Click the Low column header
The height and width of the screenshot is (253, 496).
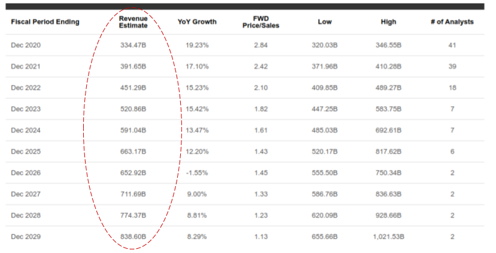coord(325,22)
